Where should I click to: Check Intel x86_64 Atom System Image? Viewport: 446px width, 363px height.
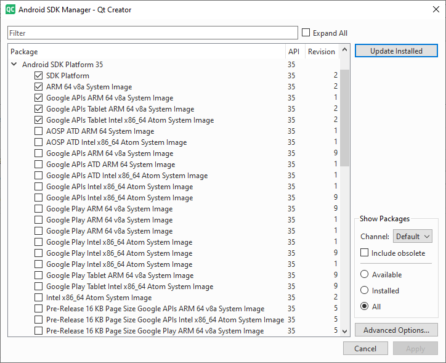pos(39,298)
